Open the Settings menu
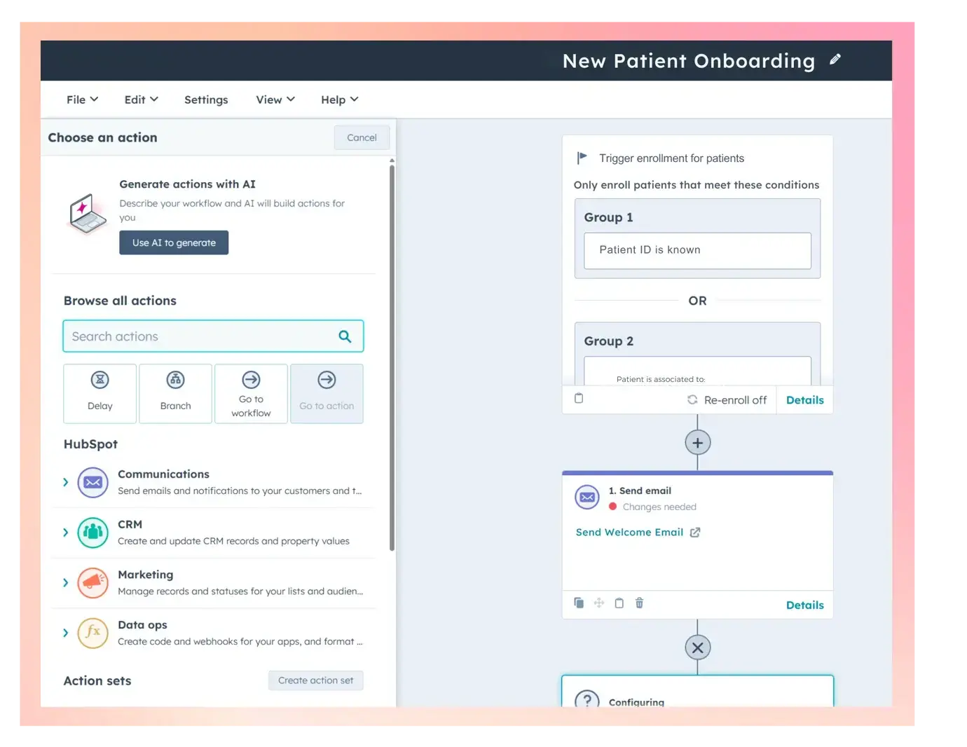Screen dimensions: 967x747 pyautogui.click(x=206, y=100)
